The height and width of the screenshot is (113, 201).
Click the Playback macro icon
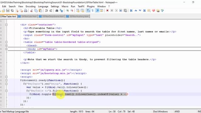click(117, 11)
